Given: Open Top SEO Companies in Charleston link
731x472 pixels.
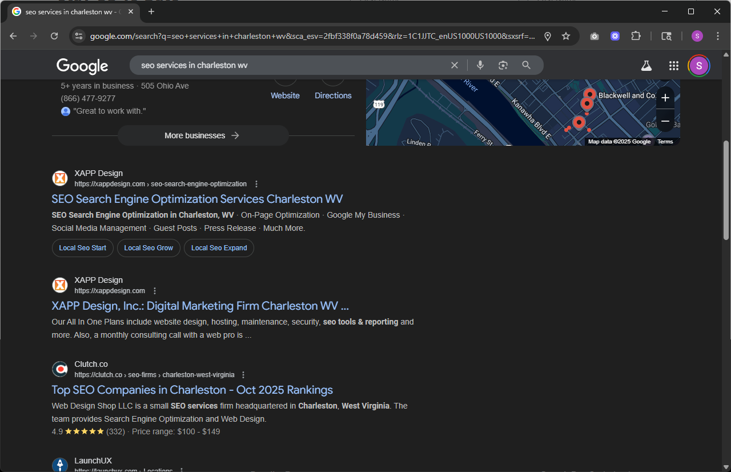Looking at the screenshot, I should click(192, 390).
